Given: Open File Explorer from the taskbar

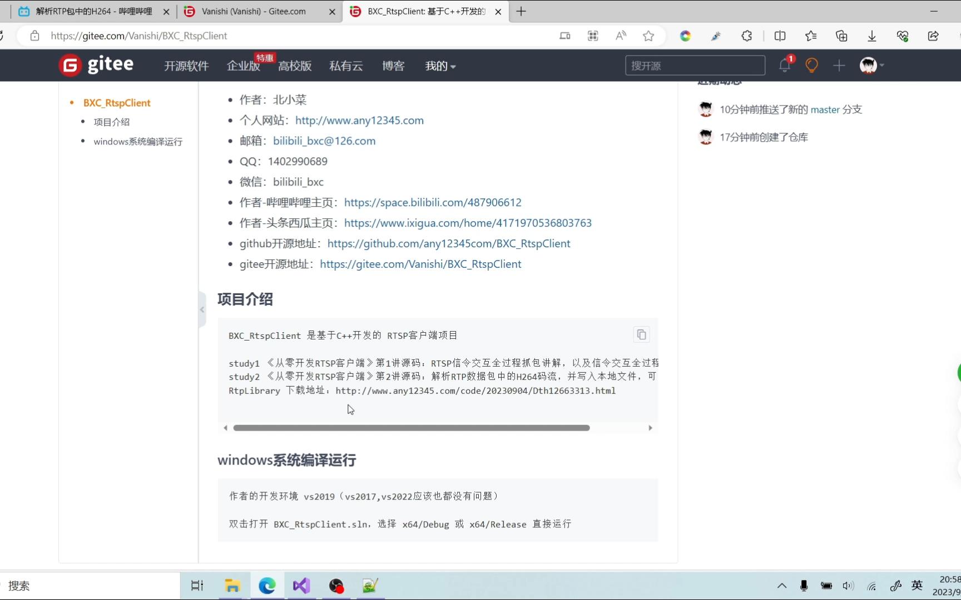Looking at the screenshot, I should point(232,586).
